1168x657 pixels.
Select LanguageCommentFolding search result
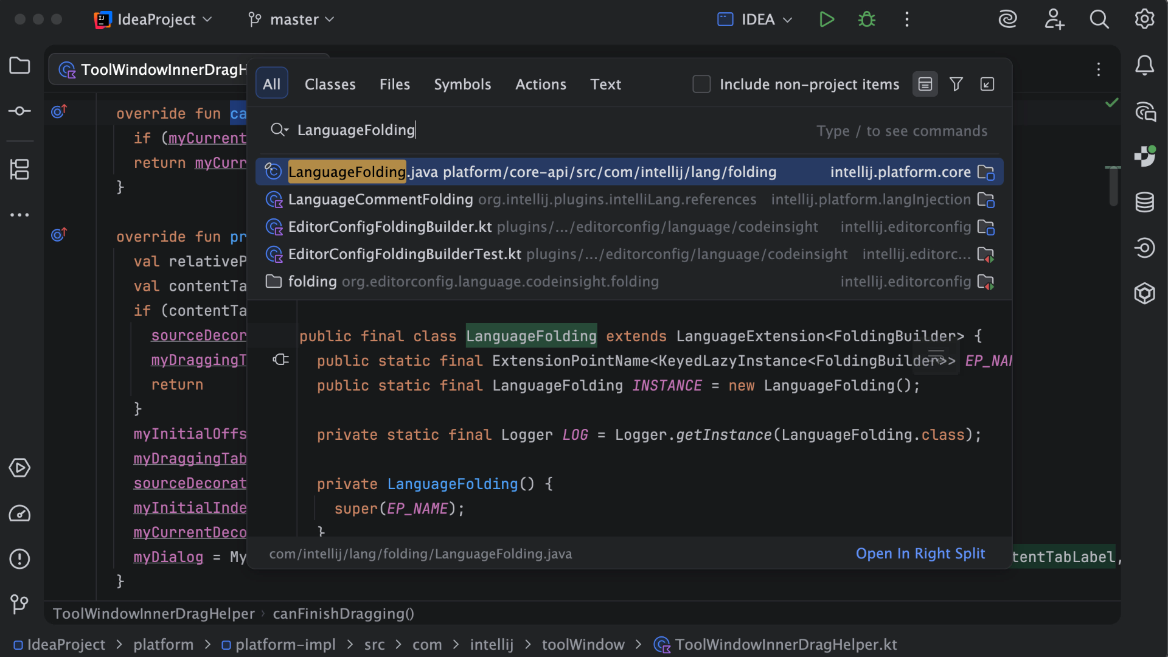pyautogui.click(x=380, y=200)
